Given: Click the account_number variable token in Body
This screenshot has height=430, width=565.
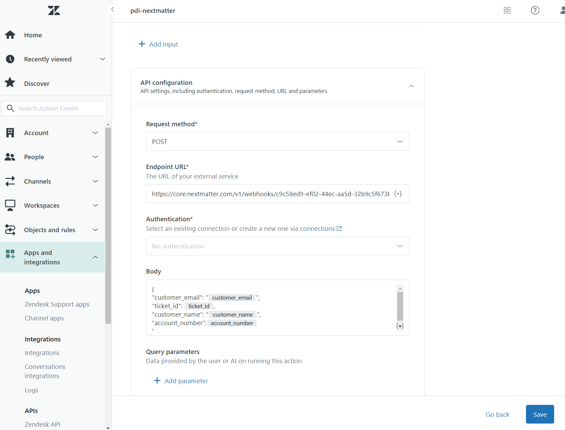Looking at the screenshot, I should pos(232,323).
